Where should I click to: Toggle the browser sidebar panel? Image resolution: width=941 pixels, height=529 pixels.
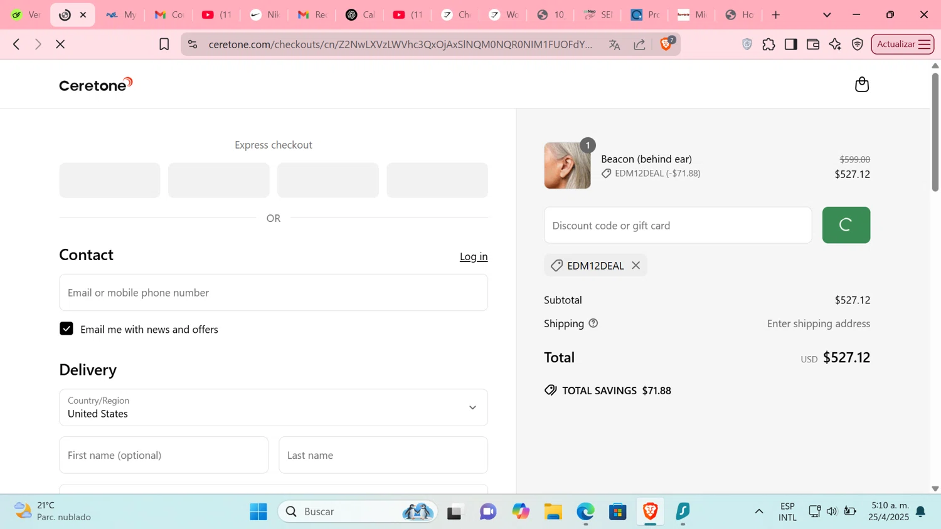pyautogui.click(x=790, y=44)
